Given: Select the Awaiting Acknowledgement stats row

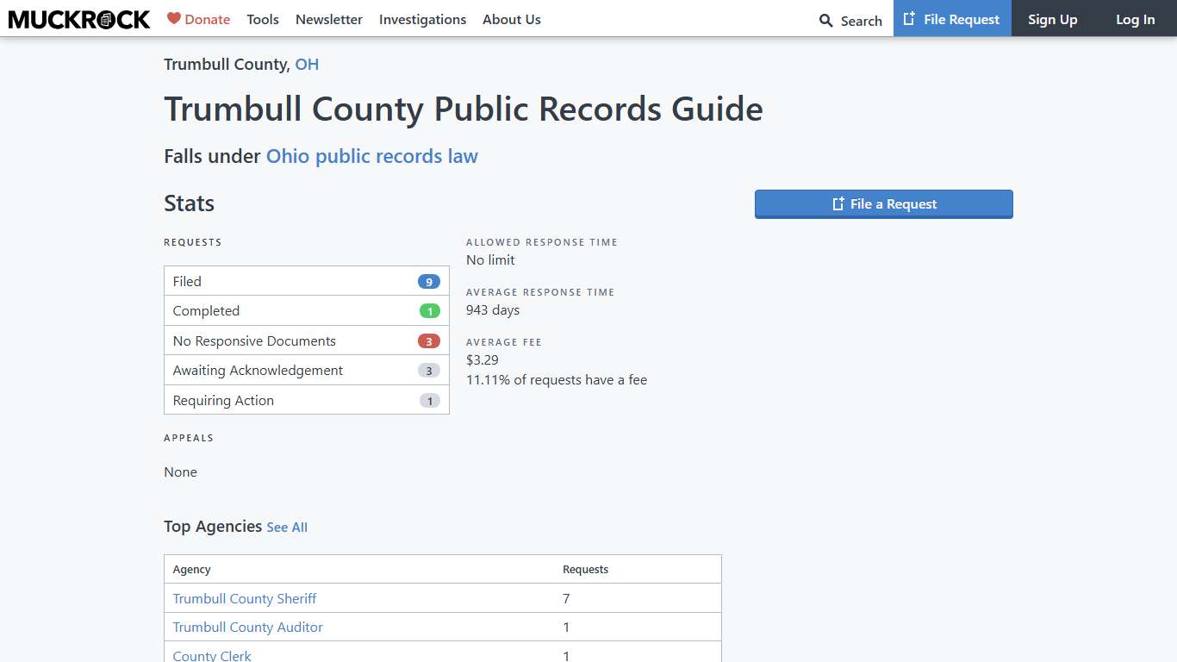Looking at the screenshot, I should point(306,370).
